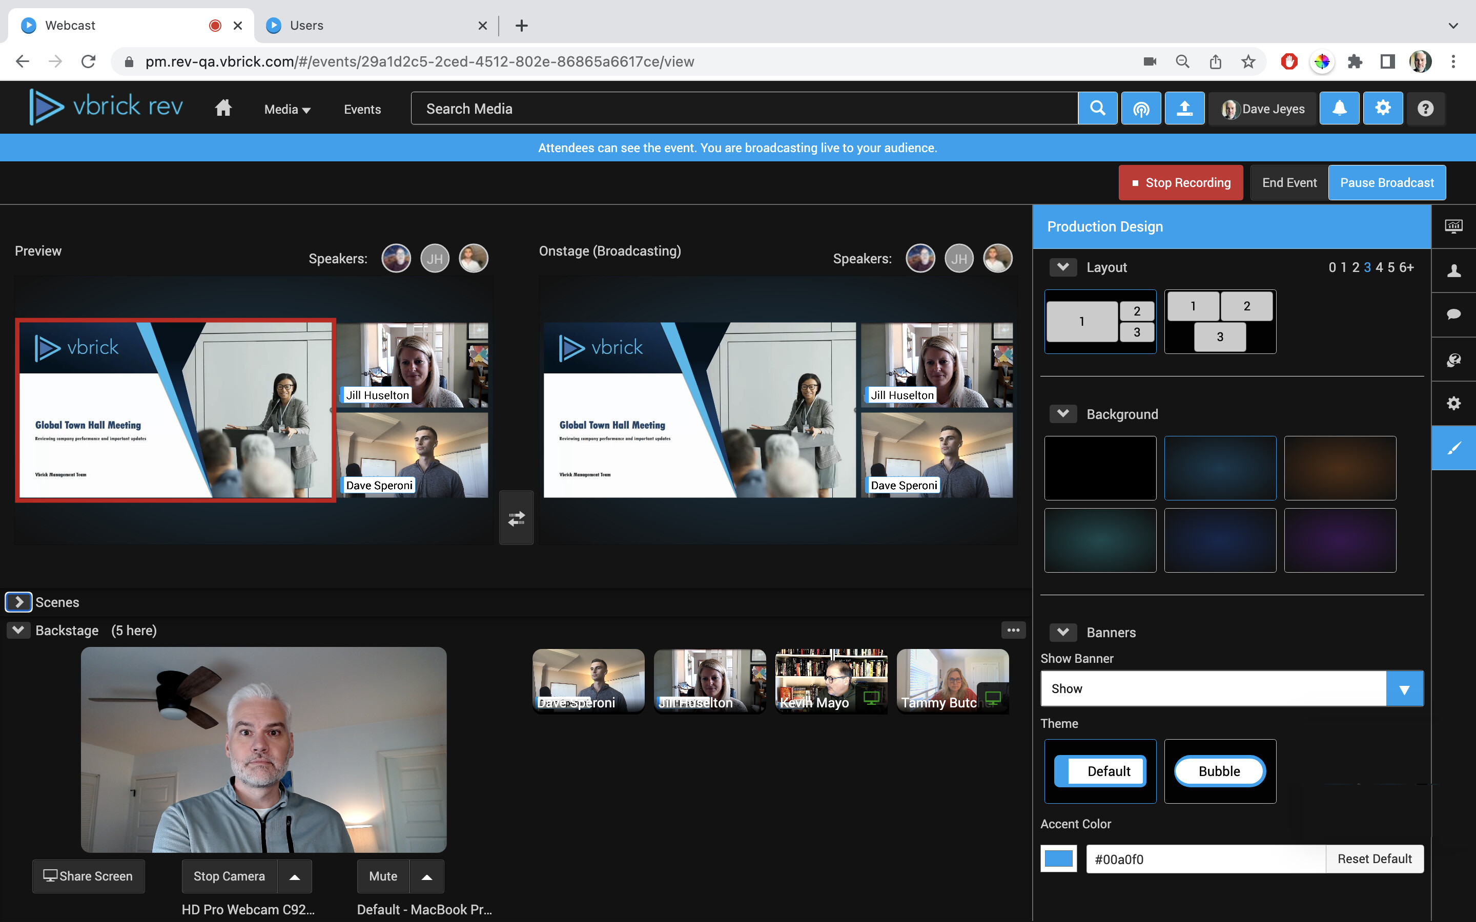Click the accent color swatch
The height and width of the screenshot is (922, 1476).
click(1059, 858)
